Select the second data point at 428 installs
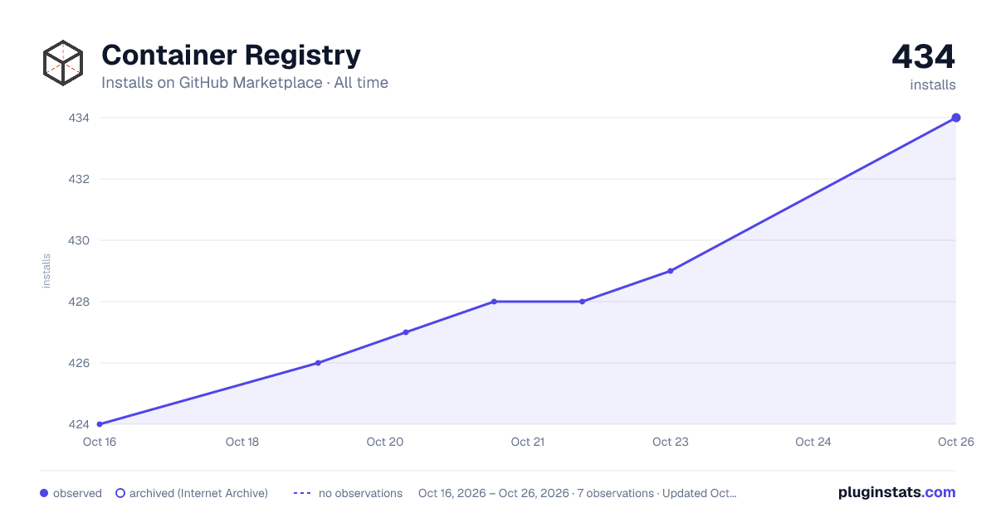This screenshot has height=522, width=996. [582, 302]
